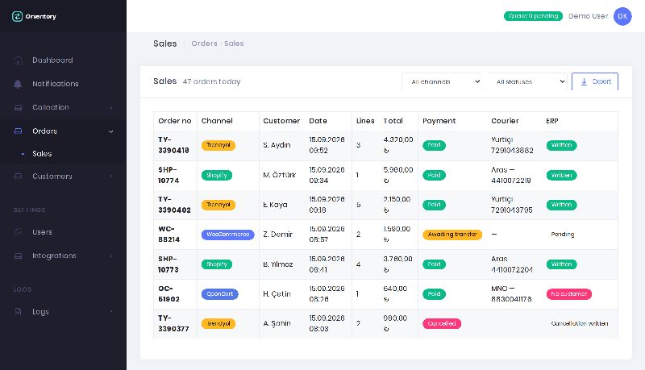Click the Demo User name

coord(589,16)
